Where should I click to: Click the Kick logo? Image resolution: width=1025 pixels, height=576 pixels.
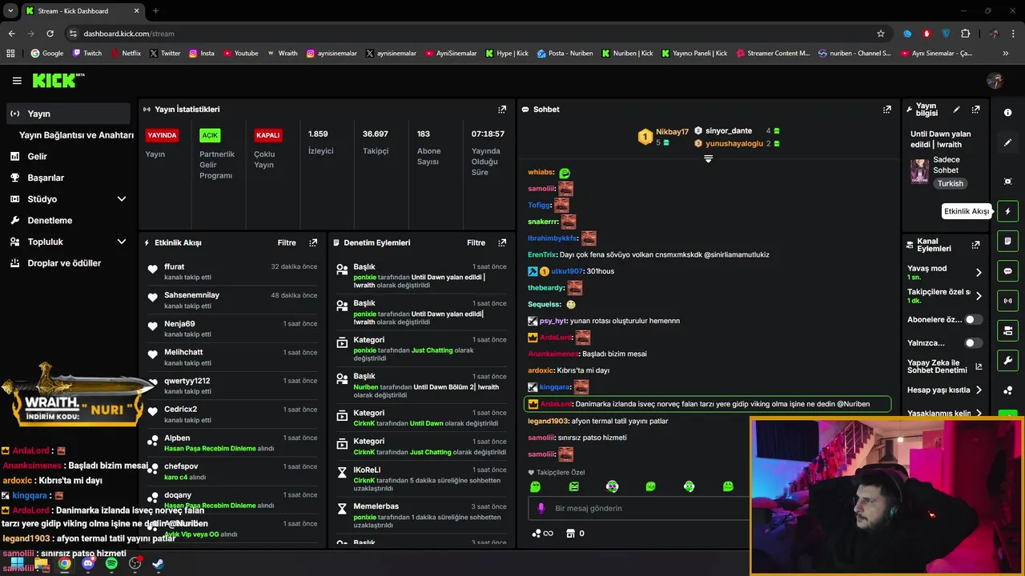click(x=58, y=80)
